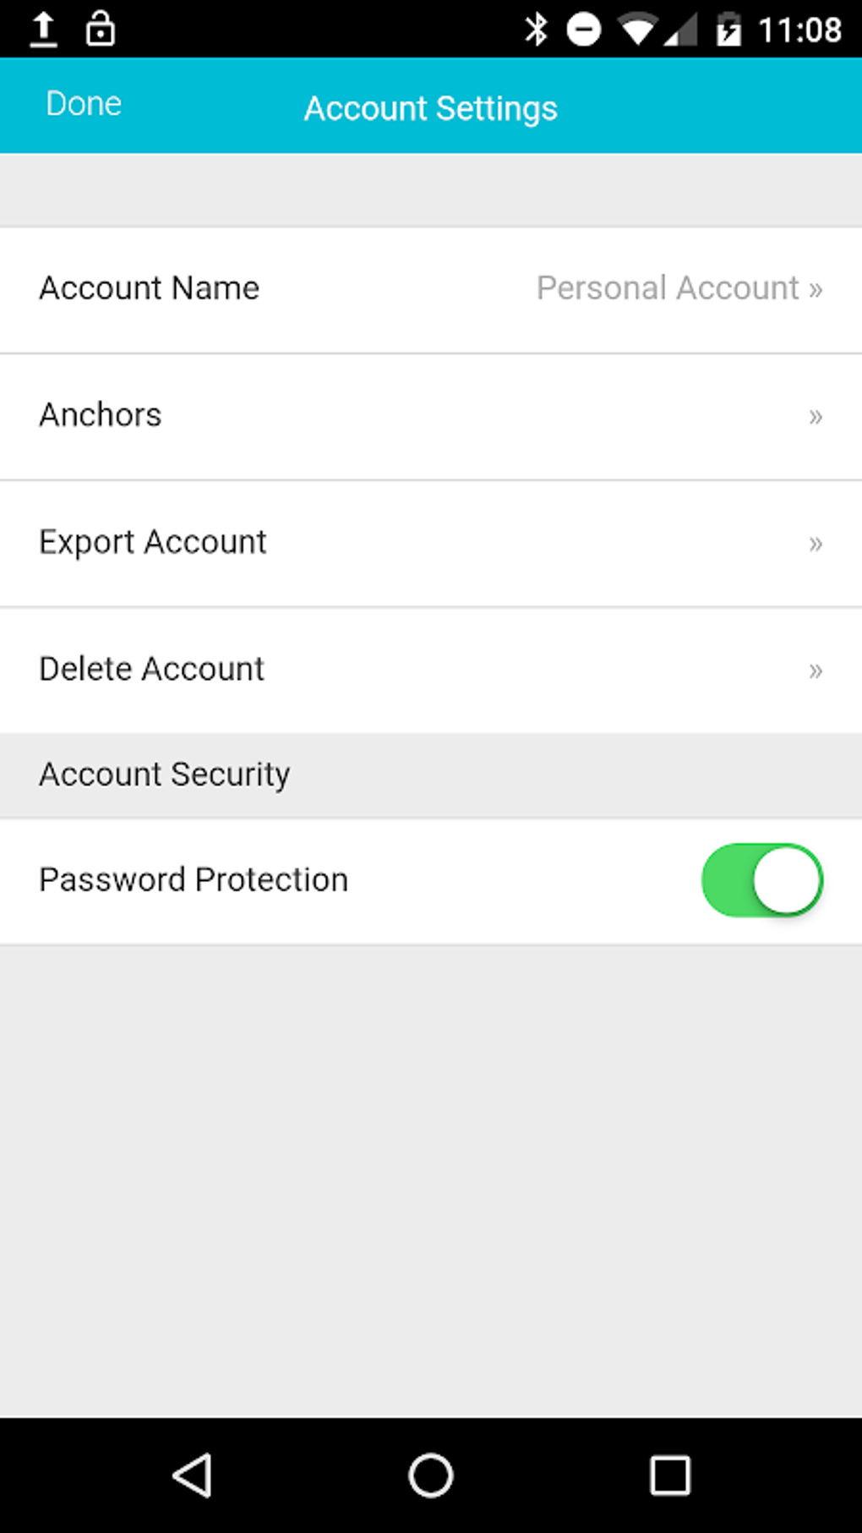Tap the upload arrow status bar icon

(43, 28)
